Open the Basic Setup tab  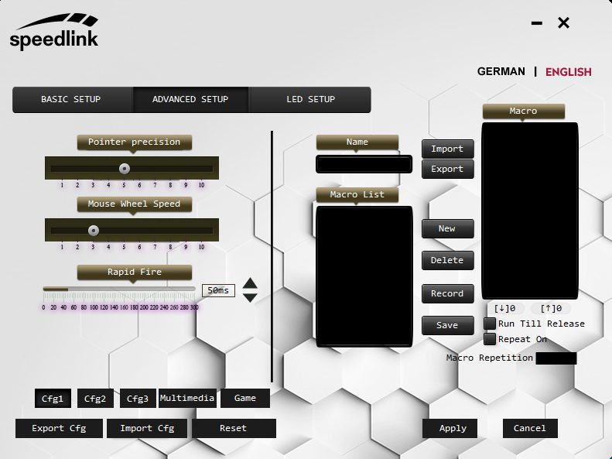tap(71, 100)
